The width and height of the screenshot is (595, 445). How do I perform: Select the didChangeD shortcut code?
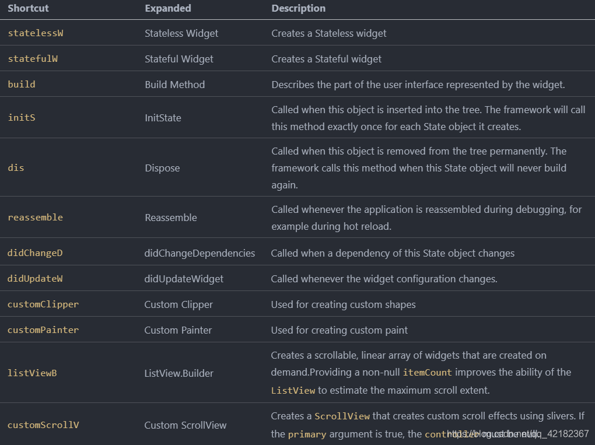point(34,253)
